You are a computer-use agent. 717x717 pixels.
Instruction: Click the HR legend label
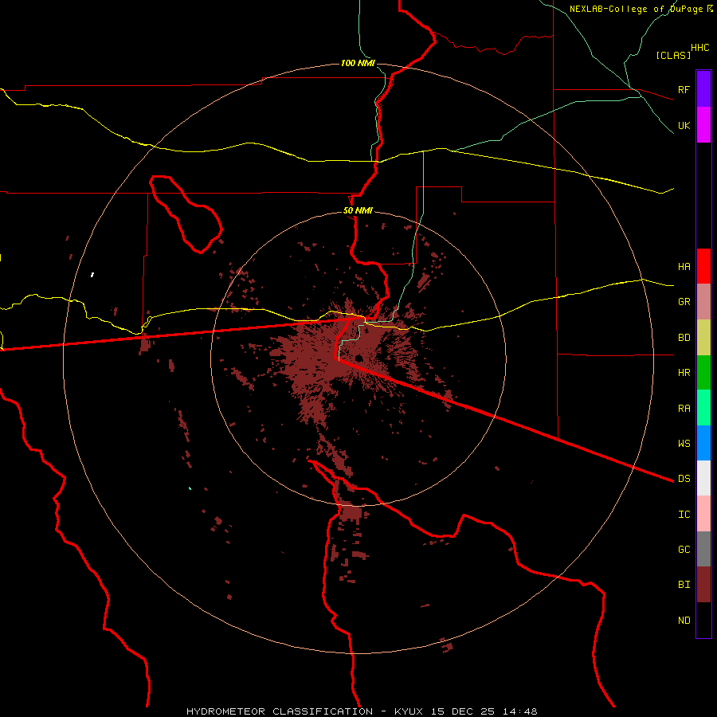pyautogui.click(x=684, y=373)
